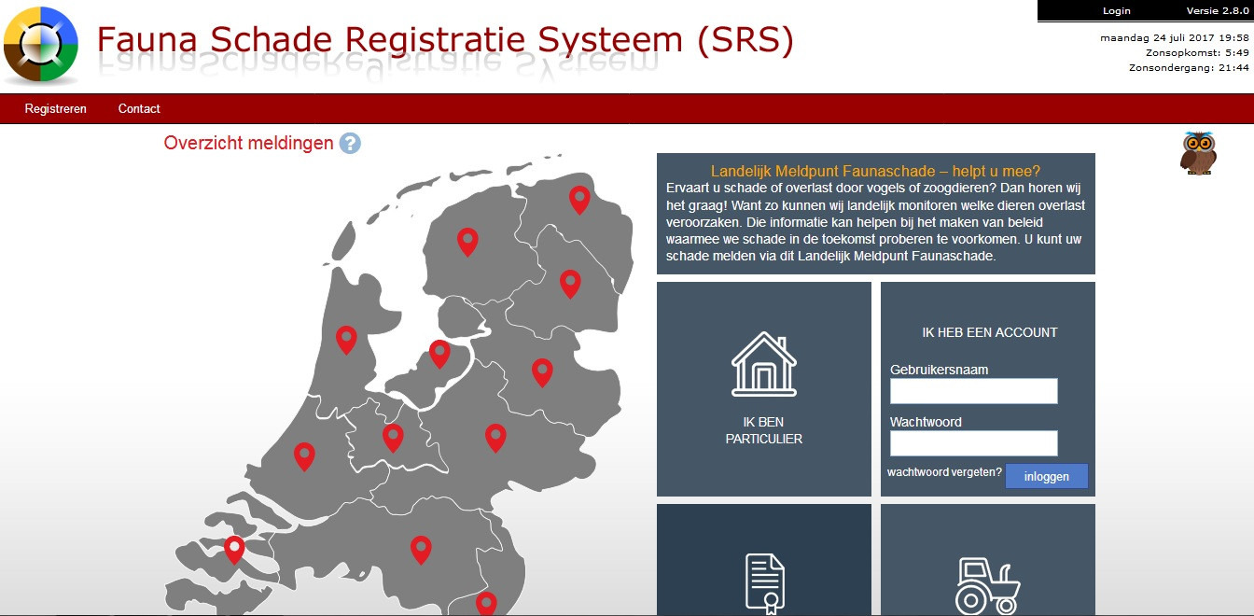The height and width of the screenshot is (616, 1254).
Task: Click the map pin on Gelderland province
Action: pos(495,438)
